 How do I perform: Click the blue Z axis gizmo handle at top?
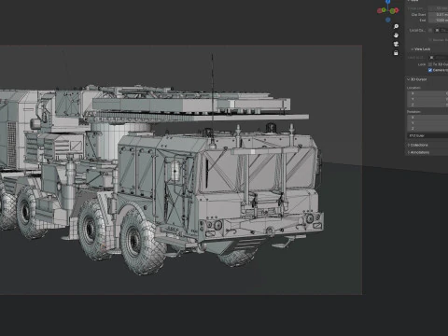388,2
